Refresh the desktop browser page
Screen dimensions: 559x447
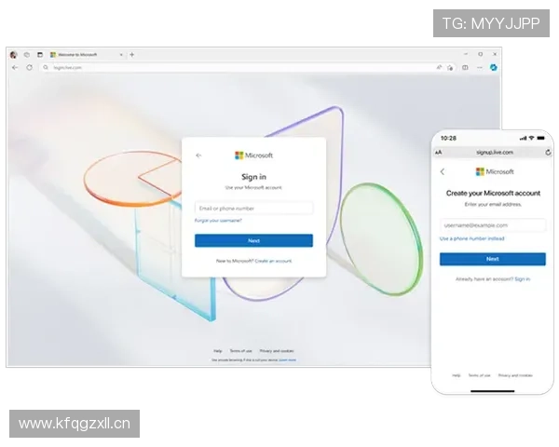29,67
